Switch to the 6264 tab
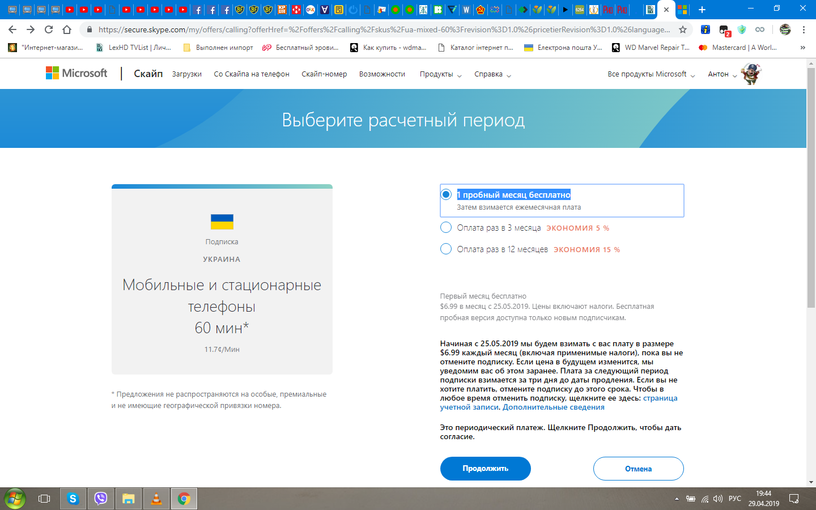 tap(580, 10)
